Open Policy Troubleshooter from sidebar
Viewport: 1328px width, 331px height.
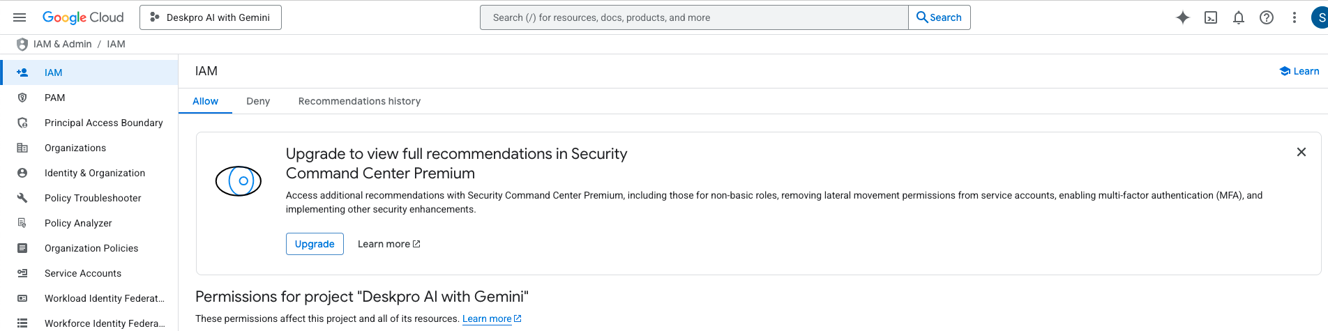(x=93, y=198)
